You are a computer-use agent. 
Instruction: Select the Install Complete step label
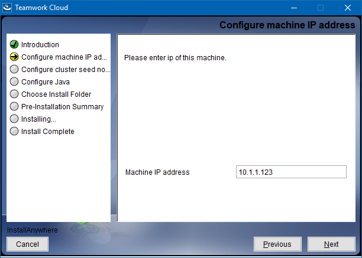click(48, 132)
